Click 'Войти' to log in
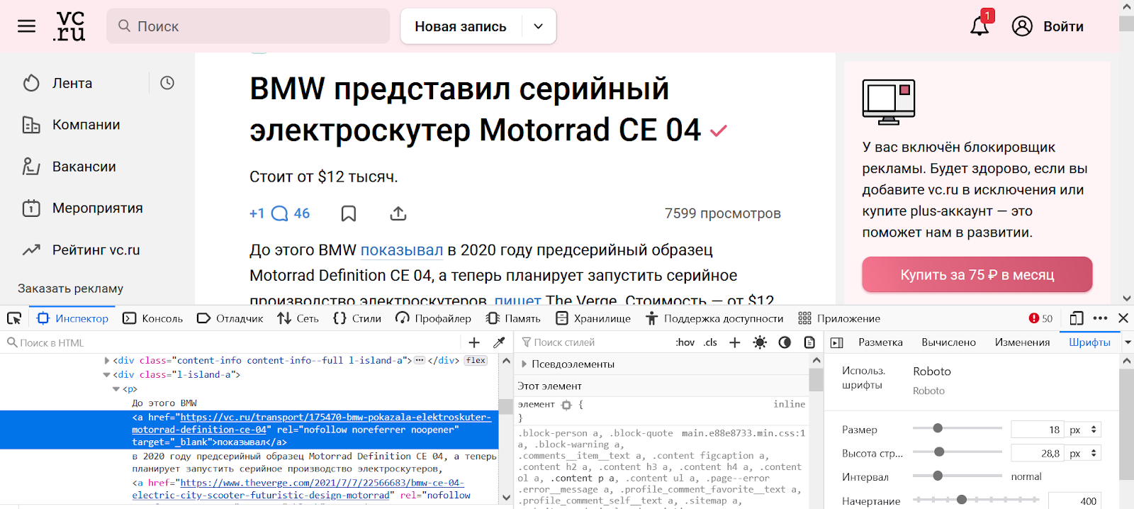The height and width of the screenshot is (509, 1134). [x=1048, y=26]
